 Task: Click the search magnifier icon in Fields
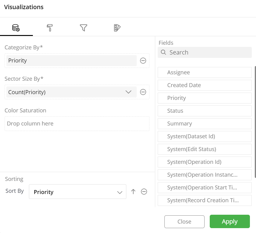tap(163, 52)
